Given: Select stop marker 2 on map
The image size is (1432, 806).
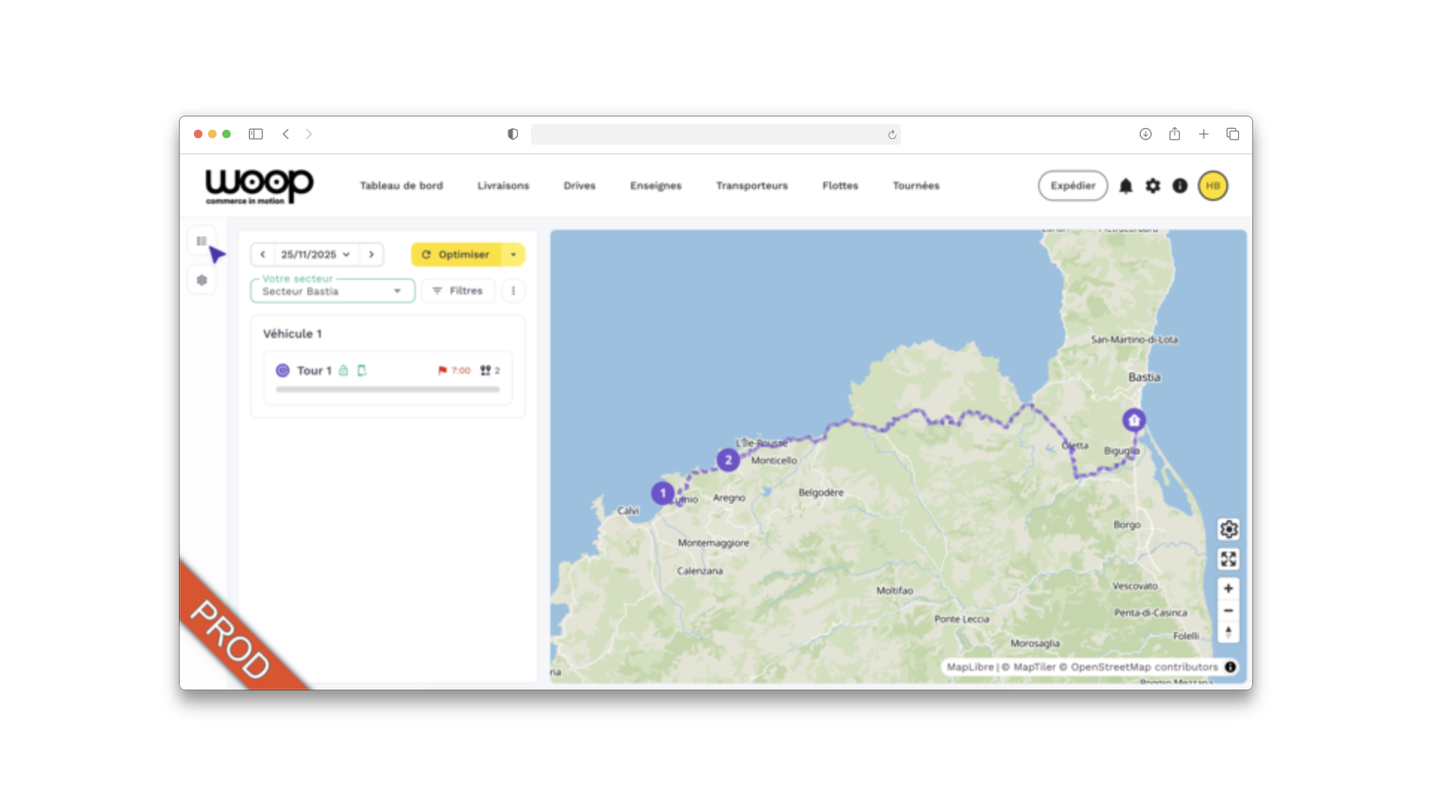Looking at the screenshot, I should 728,460.
